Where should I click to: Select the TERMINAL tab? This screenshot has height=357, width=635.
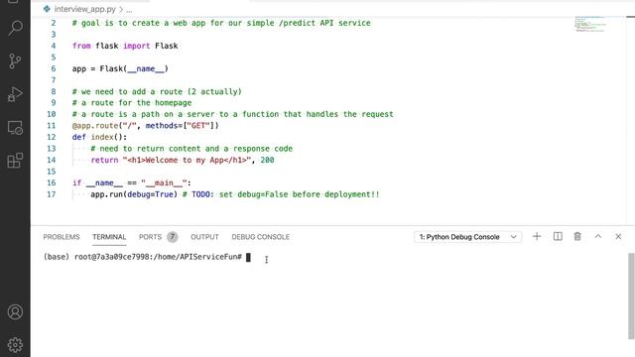coord(109,237)
